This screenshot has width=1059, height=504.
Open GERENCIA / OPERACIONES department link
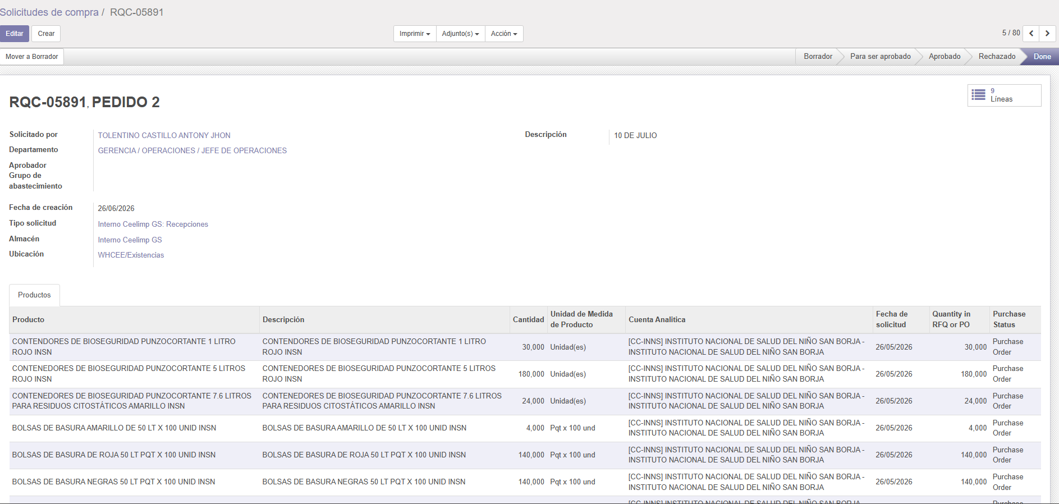pos(192,150)
